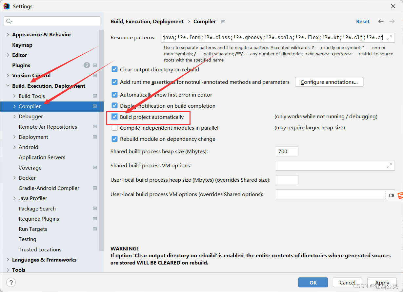Click the project-level icon beside Required Plugins
This screenshot has width=403, height=292.
pos(95,219)
